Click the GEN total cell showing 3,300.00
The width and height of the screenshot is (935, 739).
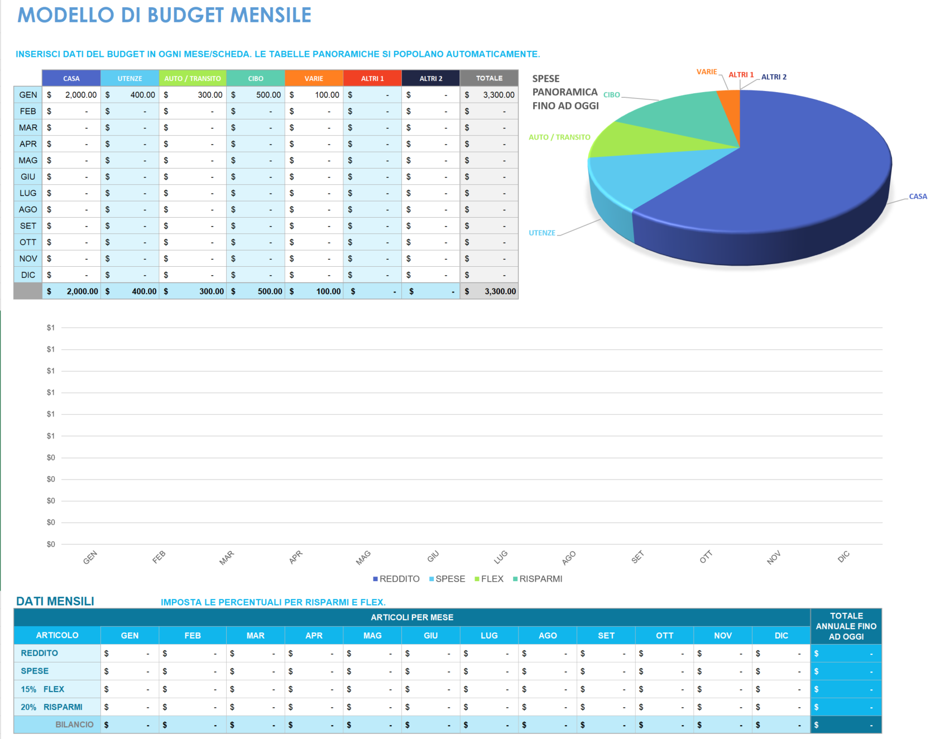[x=489, y=95]
